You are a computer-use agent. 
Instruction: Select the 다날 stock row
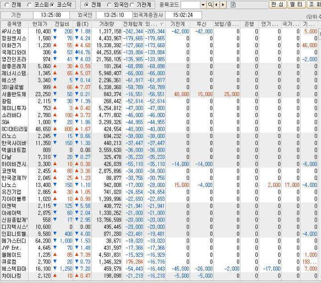point(160,157)
